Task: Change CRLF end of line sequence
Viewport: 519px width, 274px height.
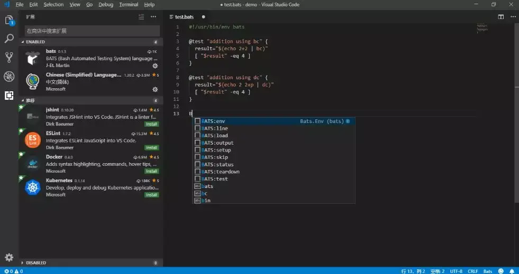Action: click(x=472, y=271)
